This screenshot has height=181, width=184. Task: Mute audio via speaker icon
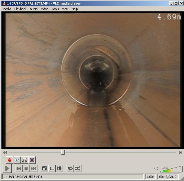pos(156,168)
